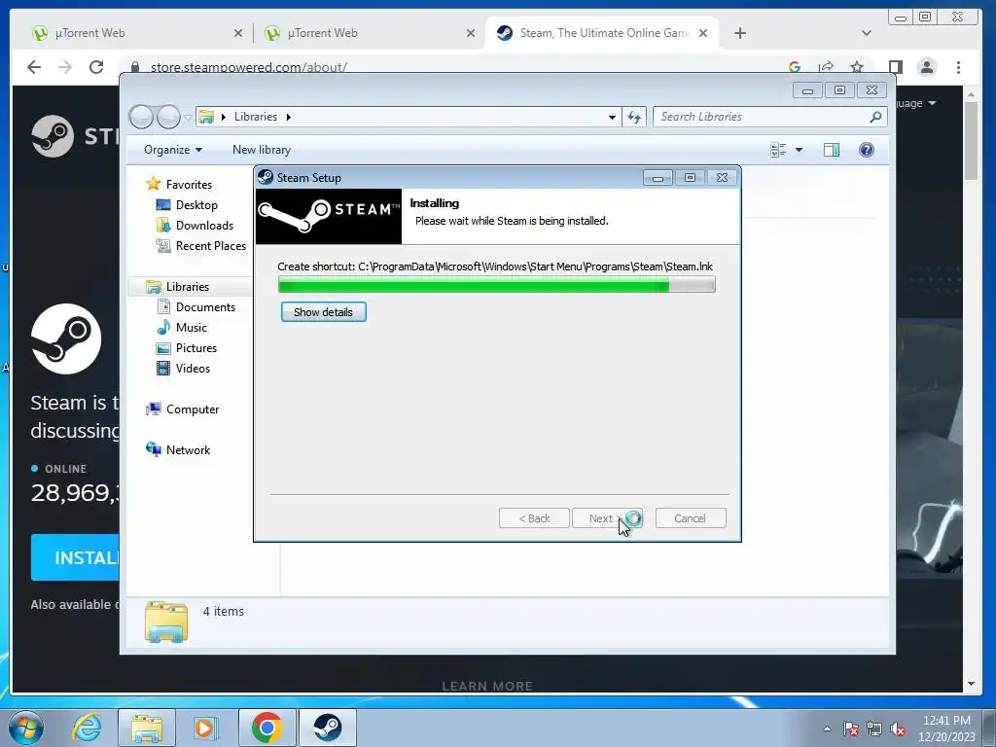Toggle the preview pane icon in Explorer
996x747 pixels.
click(831, 150)
